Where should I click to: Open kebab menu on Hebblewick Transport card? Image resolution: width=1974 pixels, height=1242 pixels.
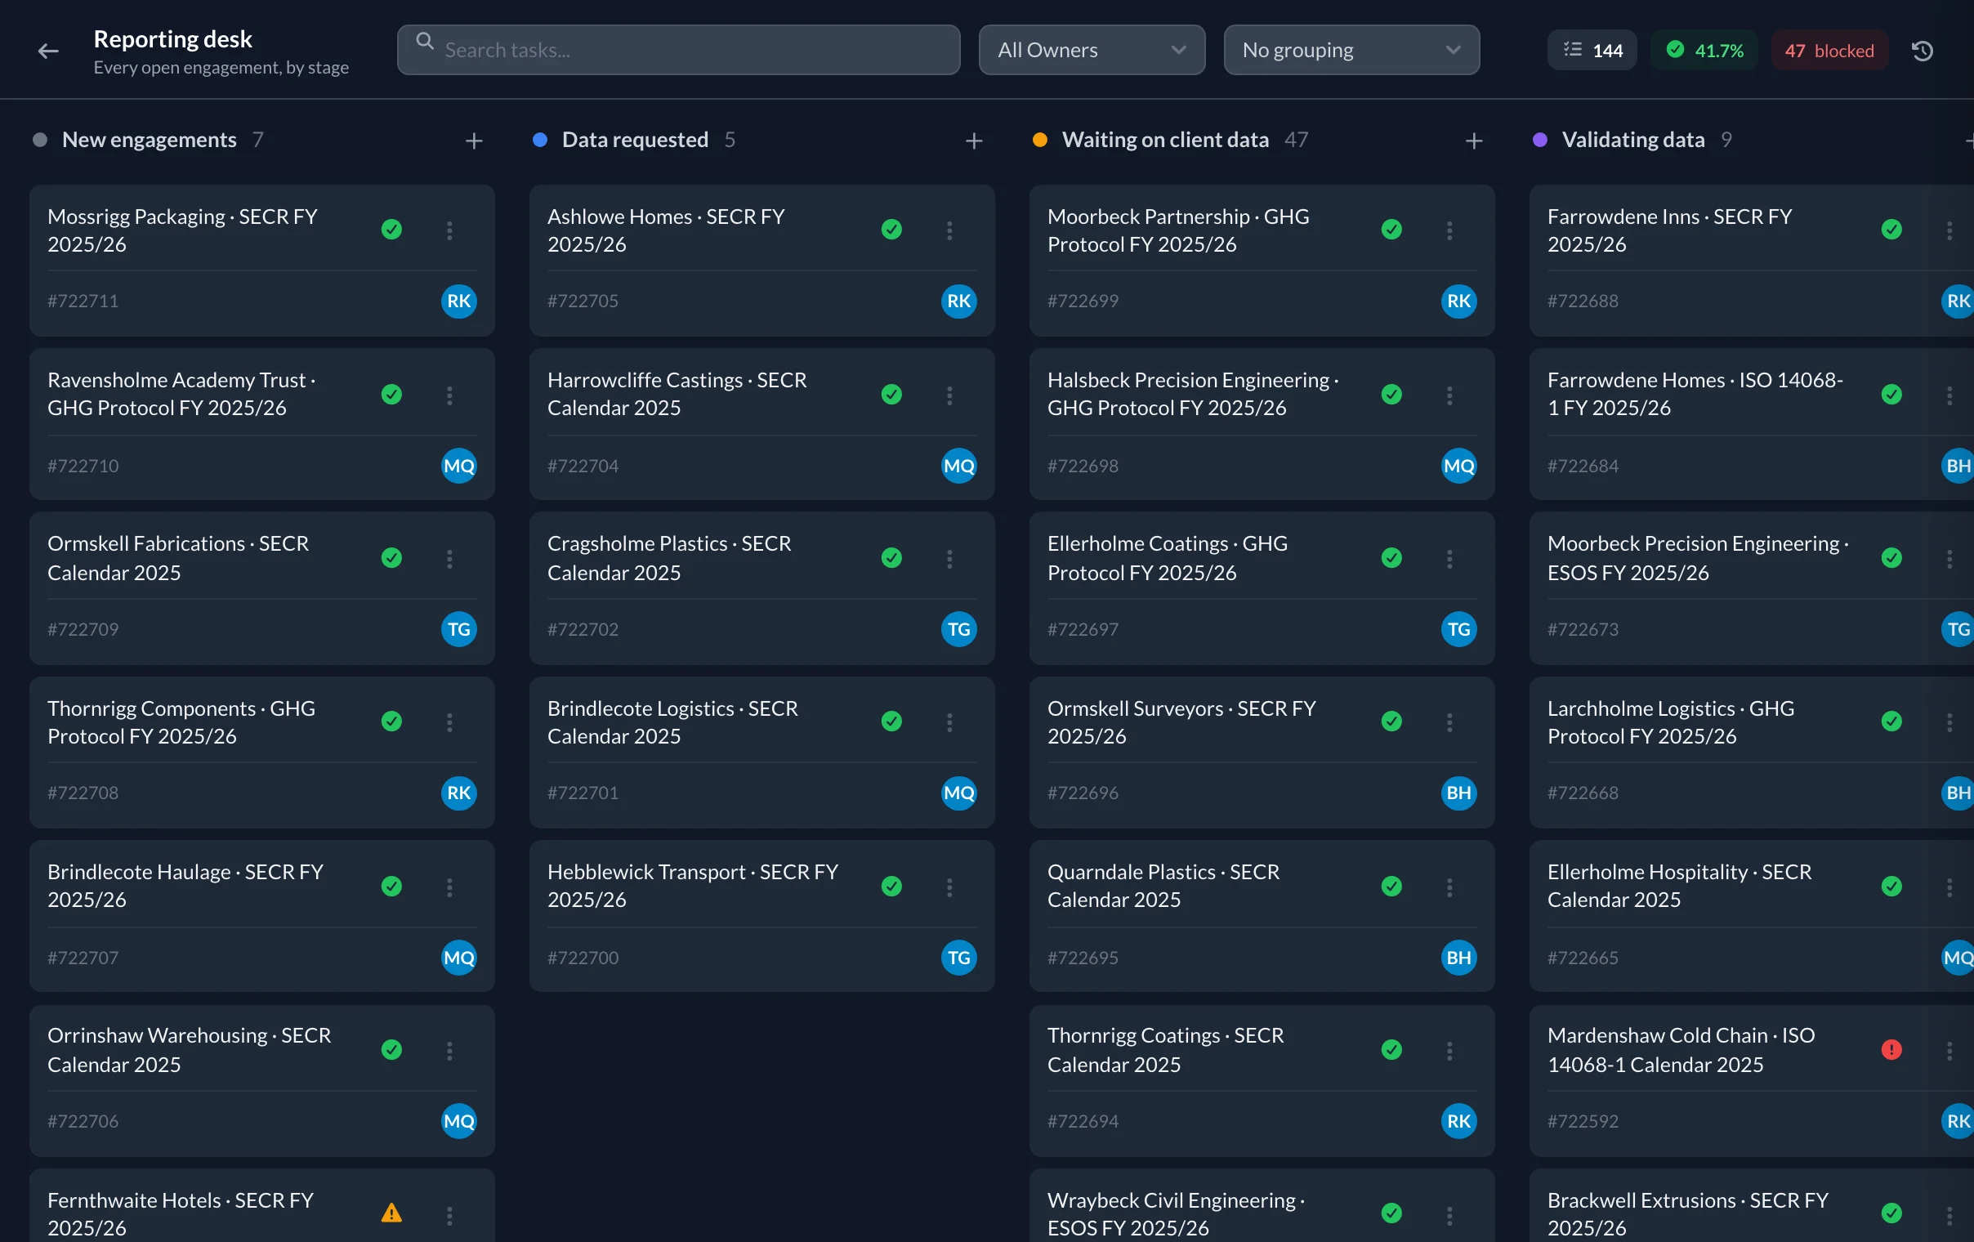pyautogui.click(x=949, y=887)
